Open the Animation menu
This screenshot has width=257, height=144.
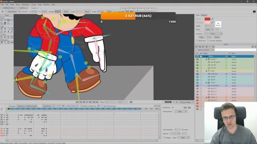pos(25,4)
